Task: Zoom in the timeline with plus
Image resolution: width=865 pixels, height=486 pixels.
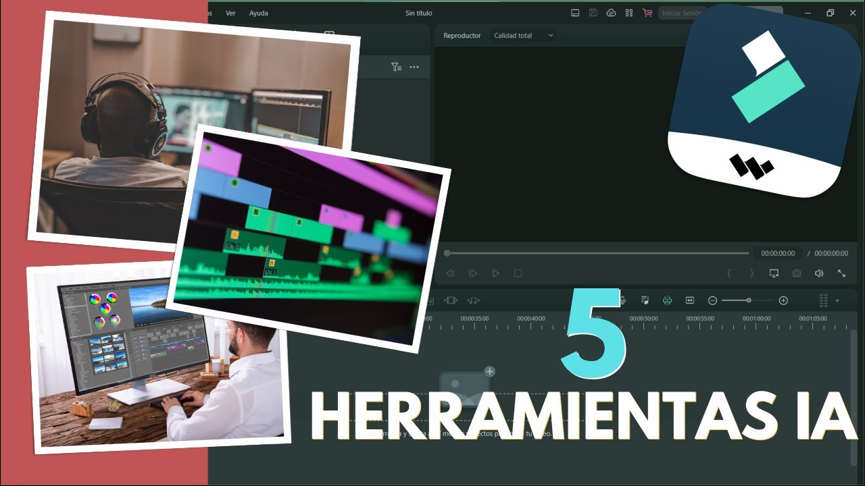Action: (783, 300)
